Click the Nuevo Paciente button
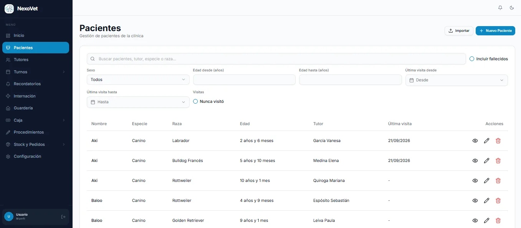 [495, 31]
